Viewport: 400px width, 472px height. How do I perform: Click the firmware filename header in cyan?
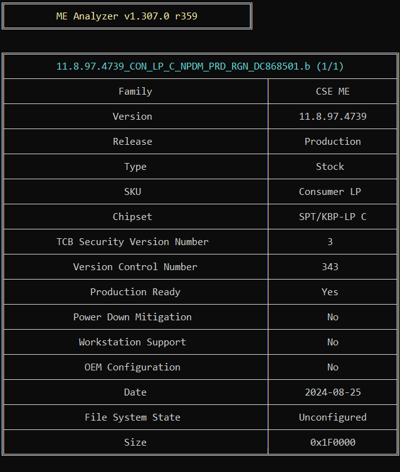click(200, 66)
